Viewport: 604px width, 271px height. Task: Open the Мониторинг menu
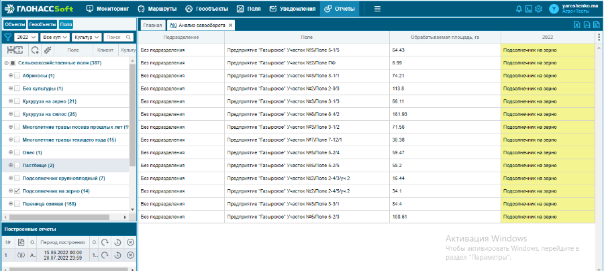[x=108, y=9]
